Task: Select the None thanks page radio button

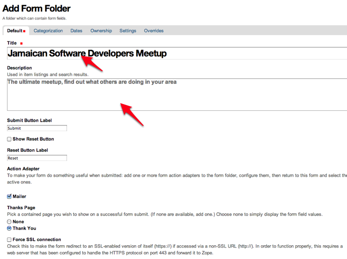Action: (10, 221)
